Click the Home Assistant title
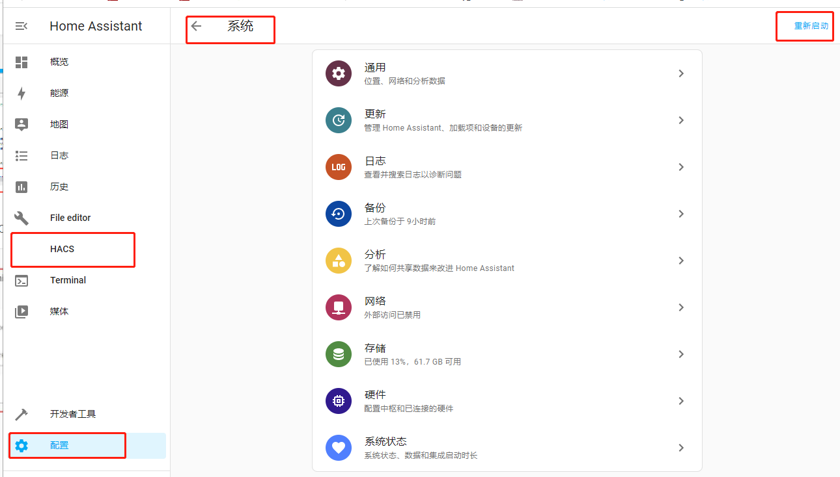The width and height of the screenshot is (840, 477). [x=96, y=26]
